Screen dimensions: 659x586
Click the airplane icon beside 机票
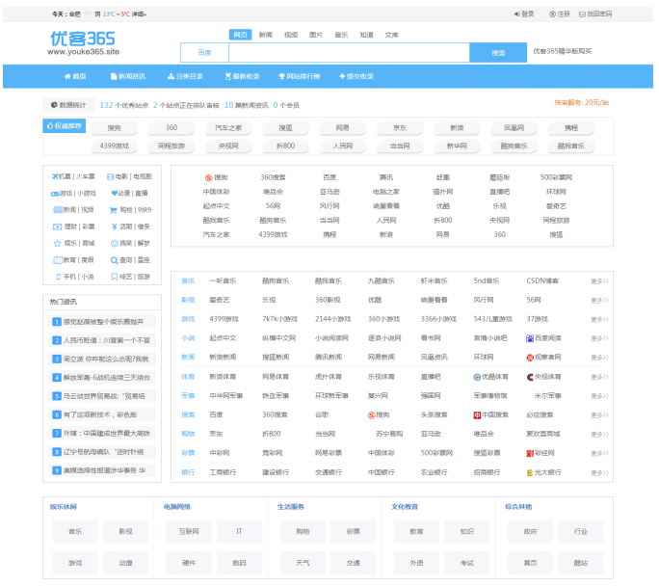pos(54,176)
